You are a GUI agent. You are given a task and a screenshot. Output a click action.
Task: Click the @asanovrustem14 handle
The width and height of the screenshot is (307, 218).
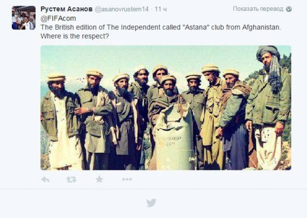(x=122, y=9)
